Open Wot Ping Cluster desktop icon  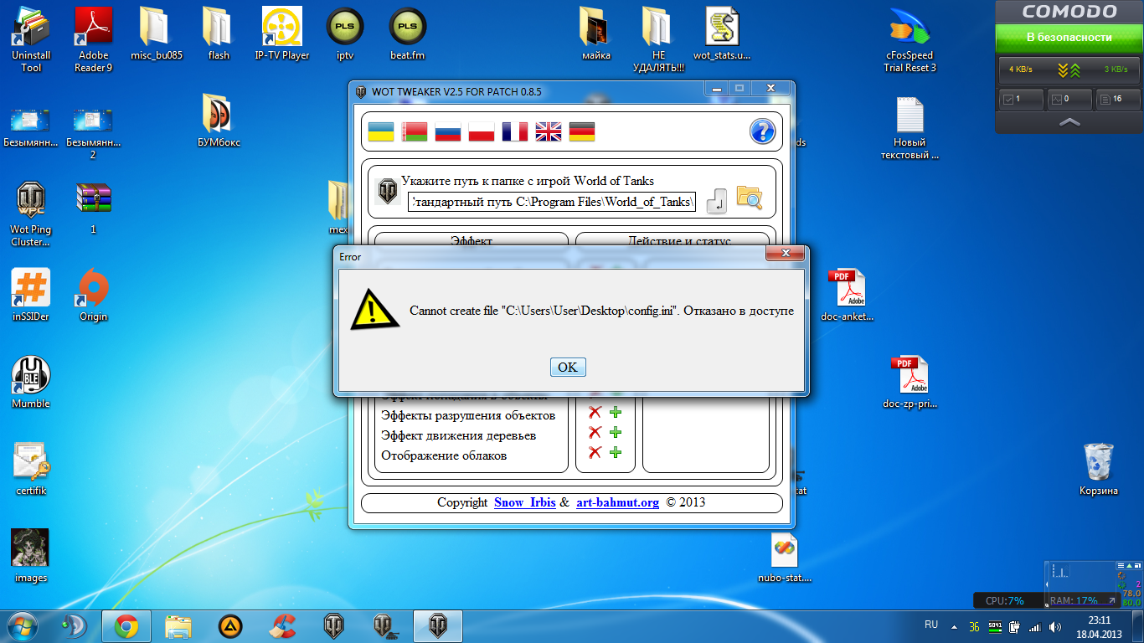pos(31,214)
